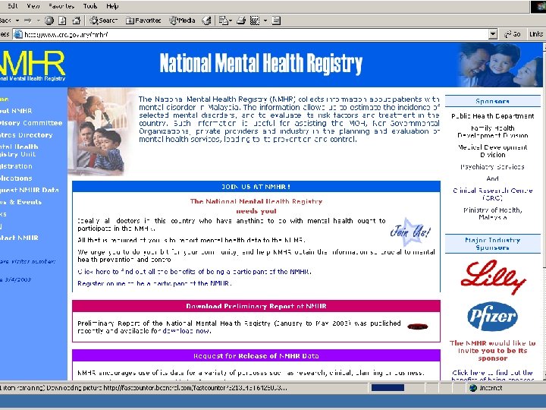Open the Favorites menu
546x410 pixels.
pos(61,6)
